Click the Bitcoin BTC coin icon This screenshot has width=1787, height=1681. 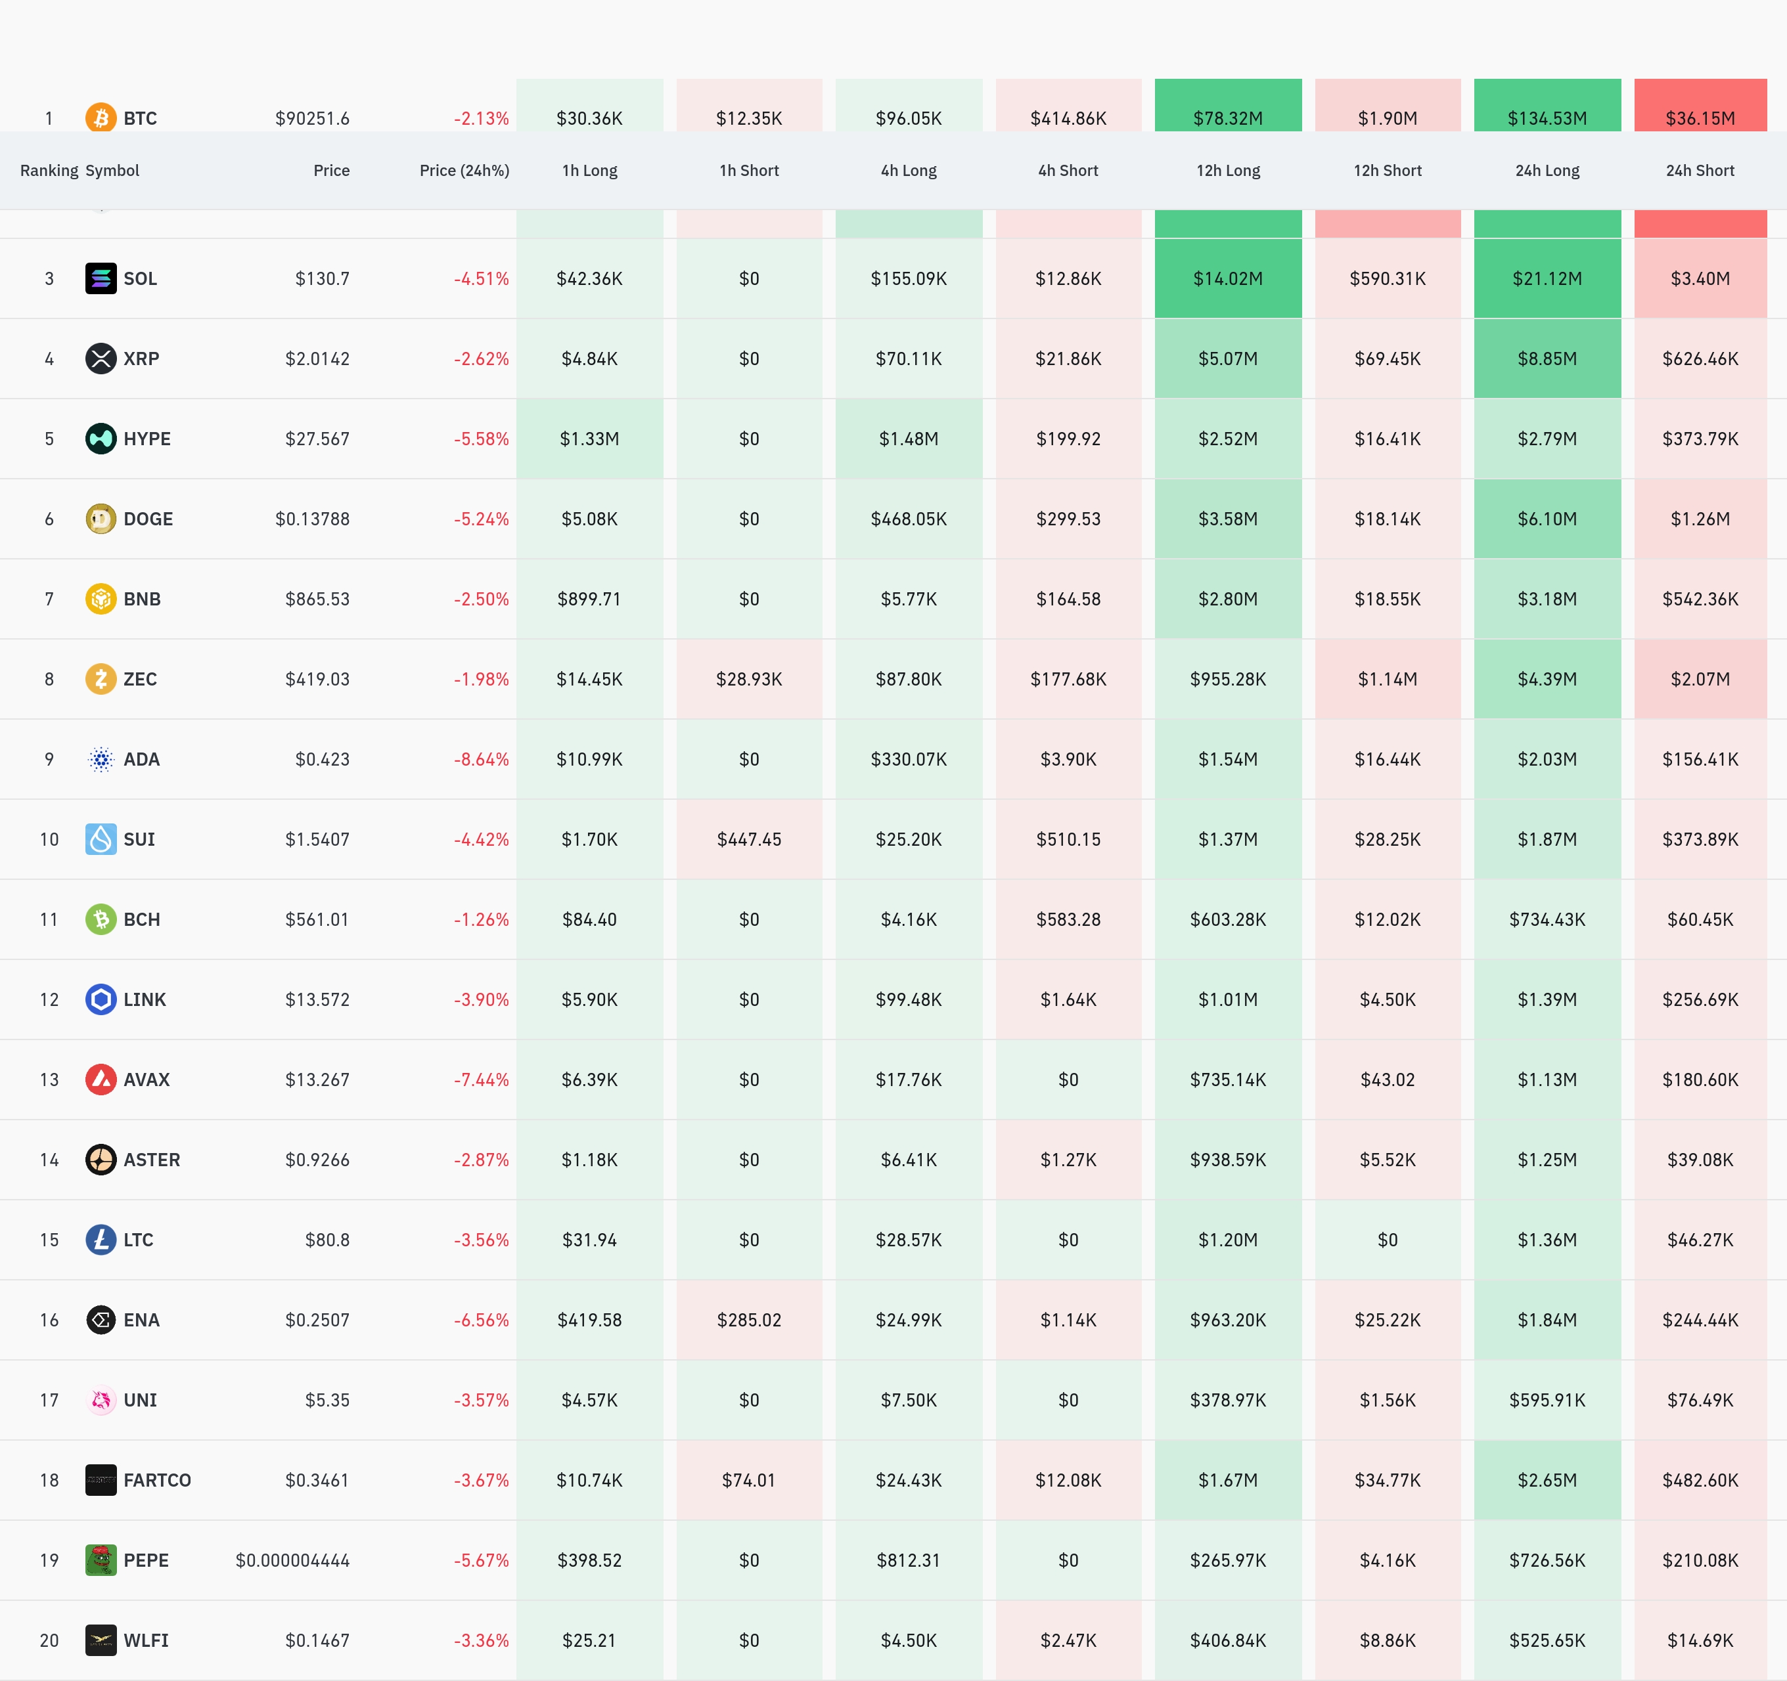click(x=101, y=118)
